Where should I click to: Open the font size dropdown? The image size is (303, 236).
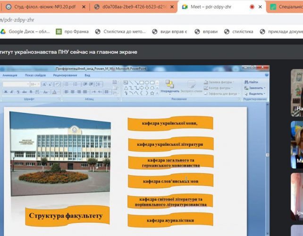tap(34, 84)
